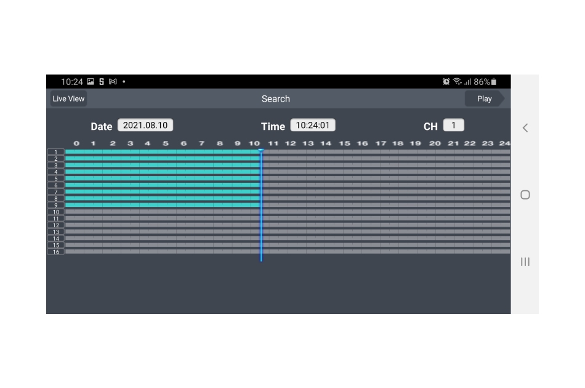Check the alarm clock icon in status bar

pos(446,81)
